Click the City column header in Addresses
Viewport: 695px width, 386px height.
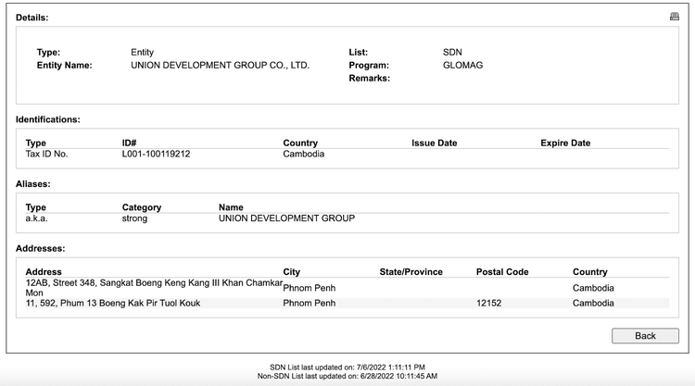(x=292, y=272)
